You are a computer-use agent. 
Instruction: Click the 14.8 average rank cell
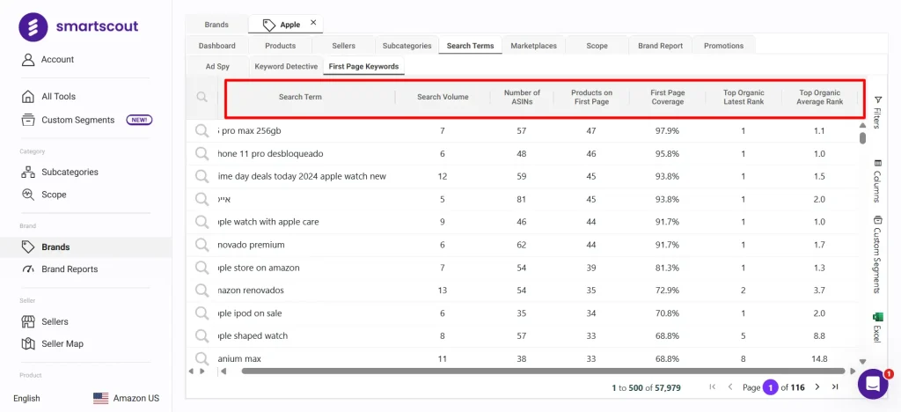click(819, 358)
